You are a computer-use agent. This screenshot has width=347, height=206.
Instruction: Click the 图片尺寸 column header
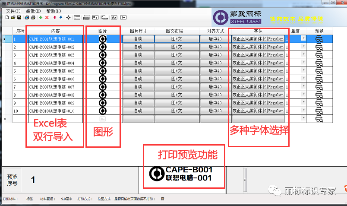click(x=138, y=31)
